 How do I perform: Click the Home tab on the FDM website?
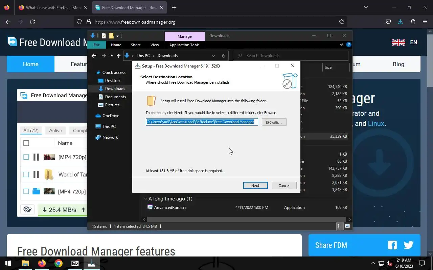[x=30, y=64]
